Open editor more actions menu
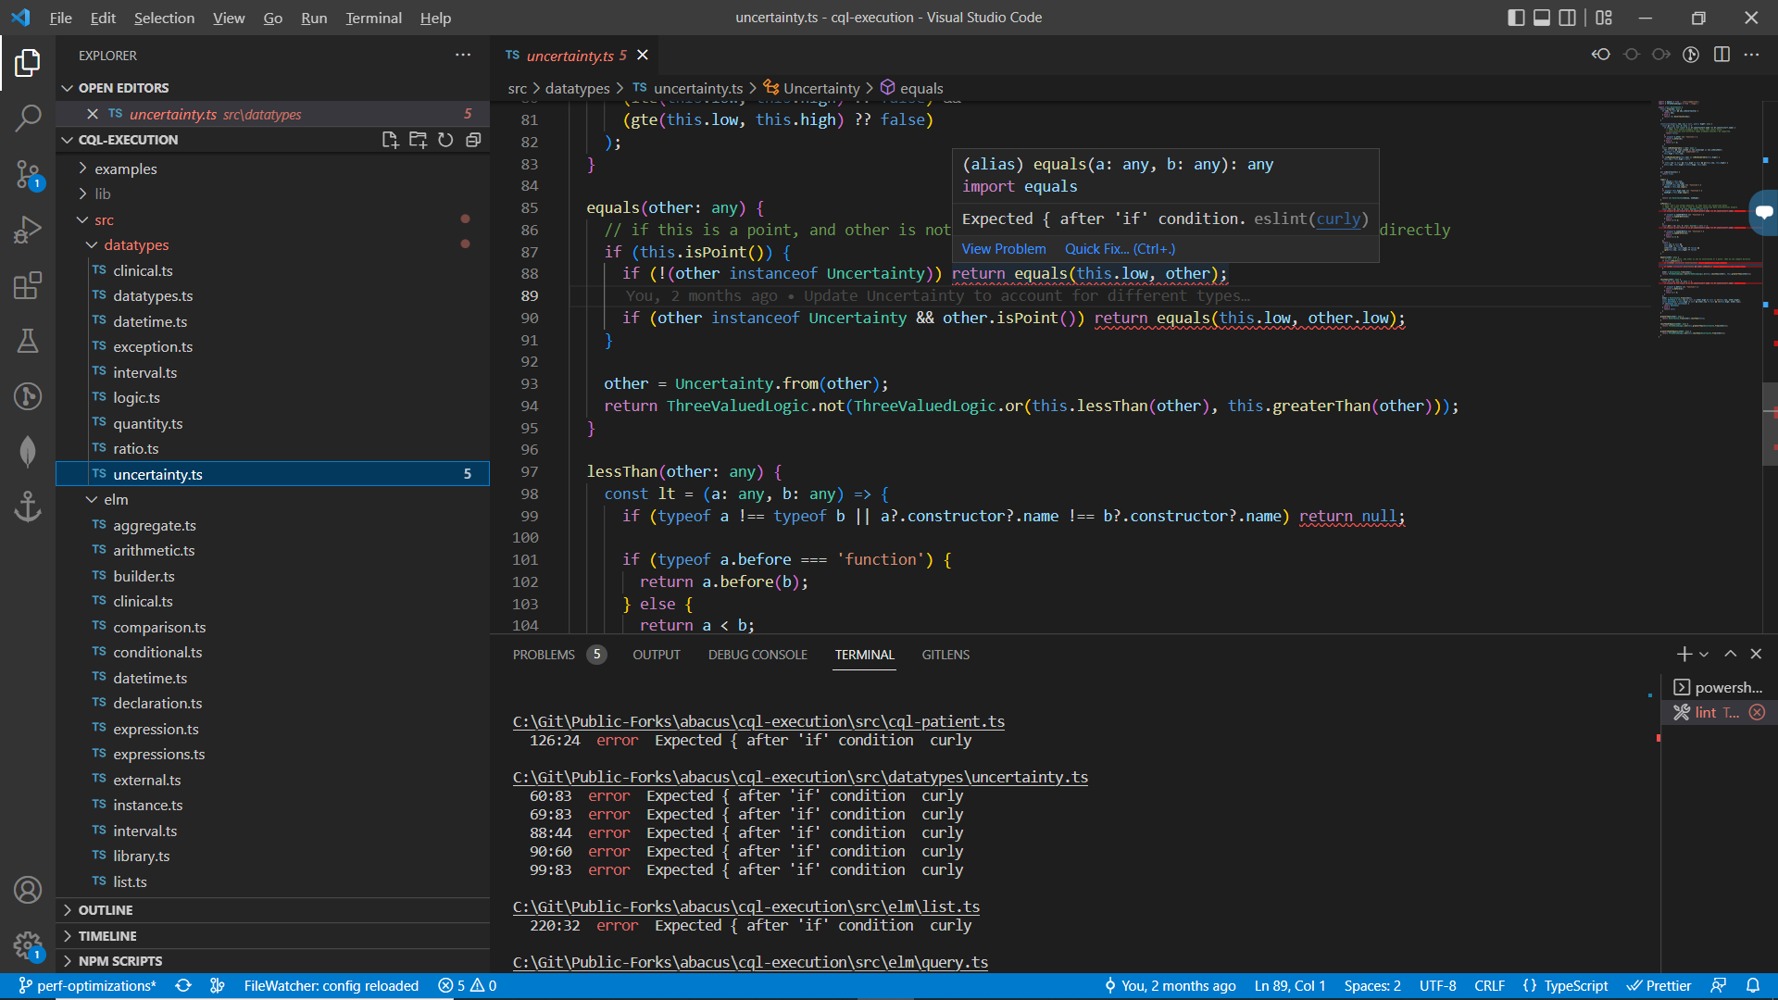This screenshot has height=1000, width=1778. [1751, 55]
